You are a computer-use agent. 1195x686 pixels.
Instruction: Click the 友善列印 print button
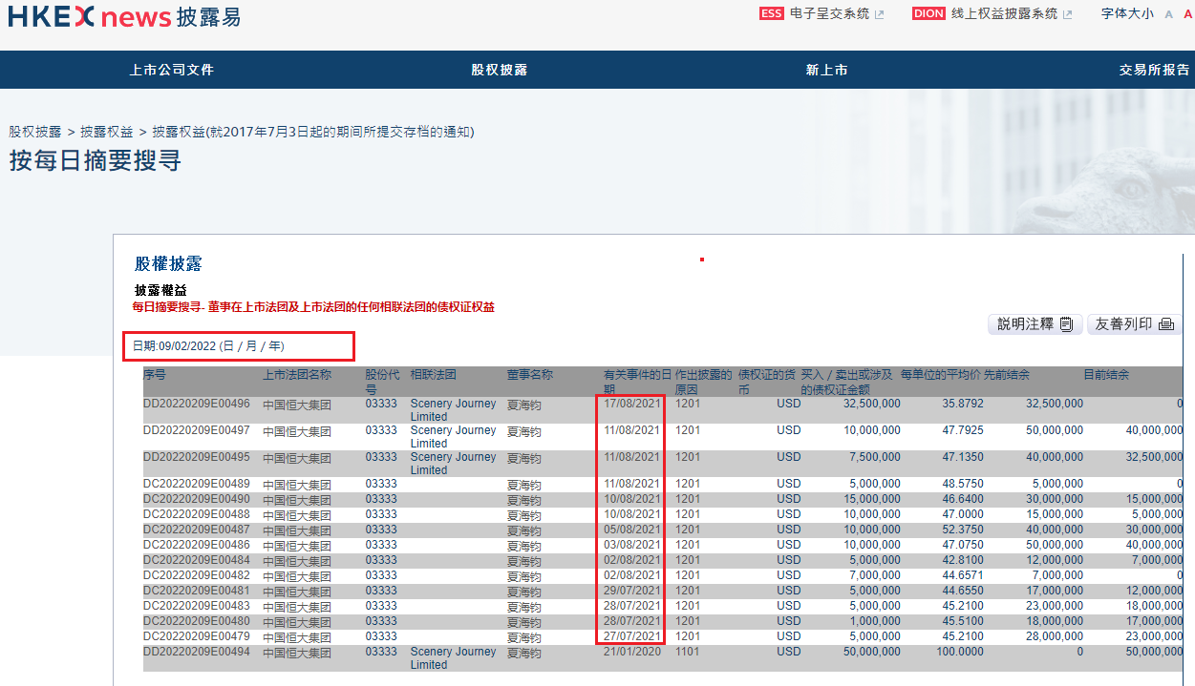(1134, 324)
